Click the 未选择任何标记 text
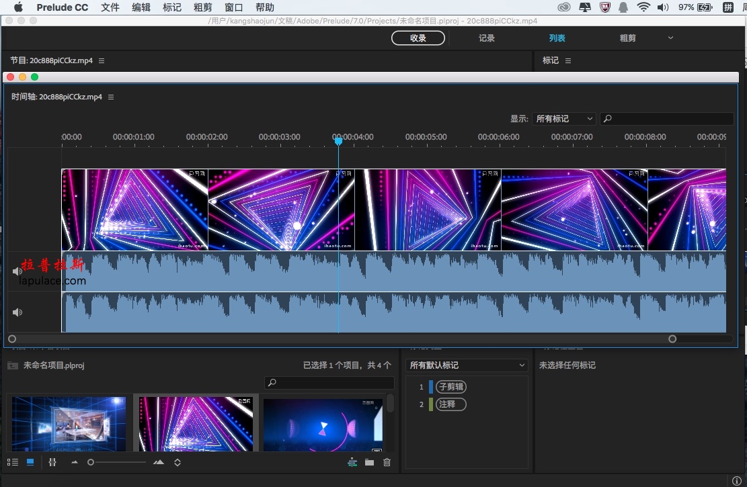The width and height of the screenshot is (747, 487). coord(567,365)
